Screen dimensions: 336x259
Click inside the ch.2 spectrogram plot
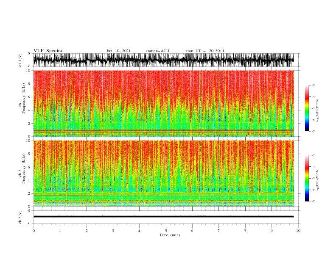tap(163, 174)
